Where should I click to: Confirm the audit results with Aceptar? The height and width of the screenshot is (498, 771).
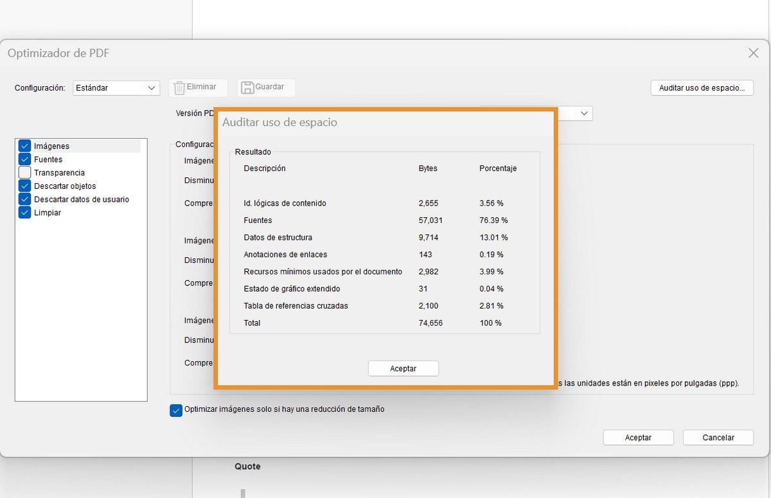coord(403,368)
